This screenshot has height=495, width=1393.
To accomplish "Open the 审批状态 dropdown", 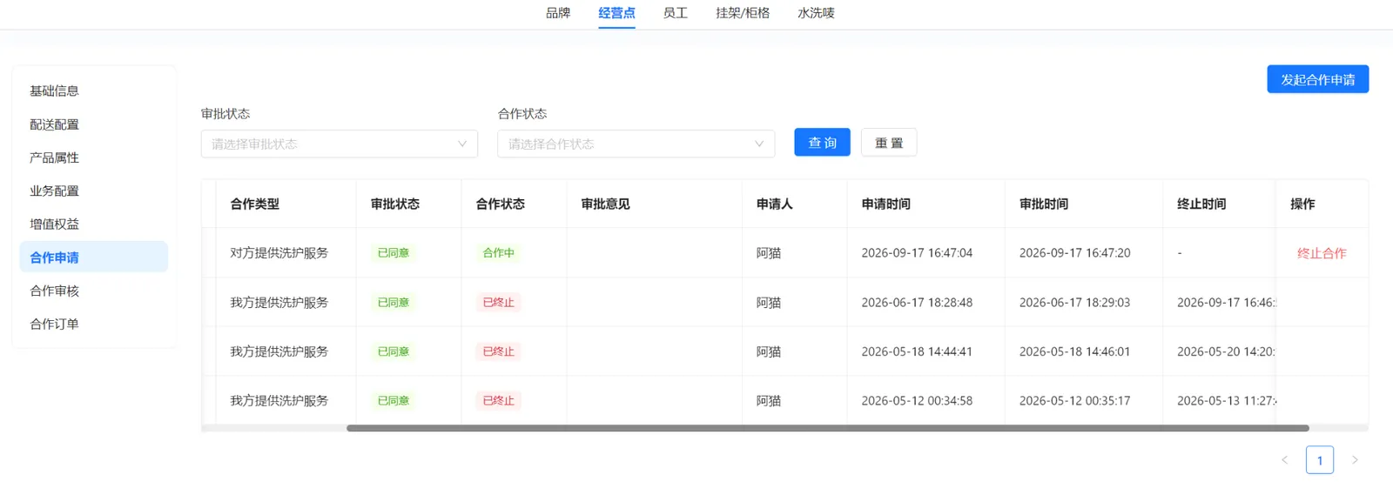I will coord(340,144).
